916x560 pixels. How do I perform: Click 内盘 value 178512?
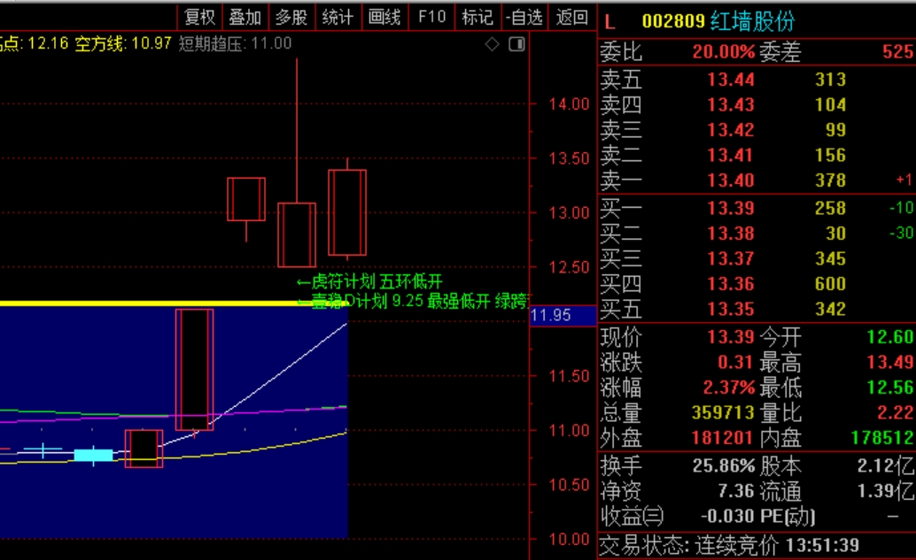[x=882, y=438]
